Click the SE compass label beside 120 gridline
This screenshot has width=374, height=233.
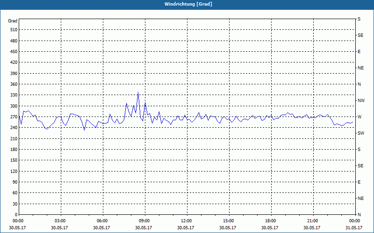pyautogui.click(x=360, y=166)
